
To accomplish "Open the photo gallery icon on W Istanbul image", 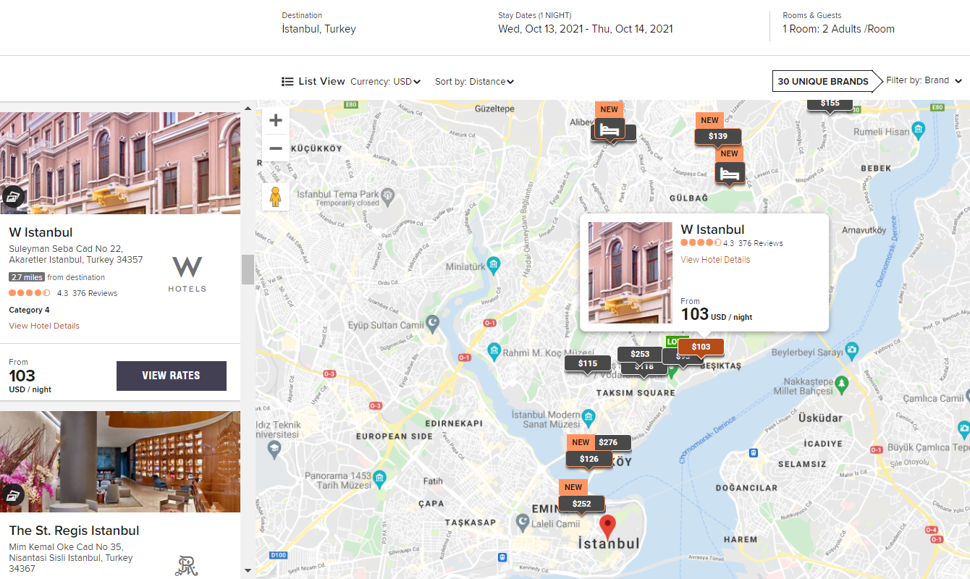I will click(13, 196).
